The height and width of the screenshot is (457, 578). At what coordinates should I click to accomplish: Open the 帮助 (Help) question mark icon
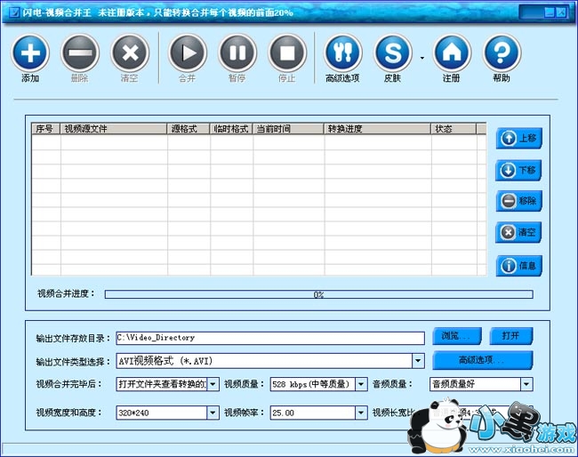point(502,52)
